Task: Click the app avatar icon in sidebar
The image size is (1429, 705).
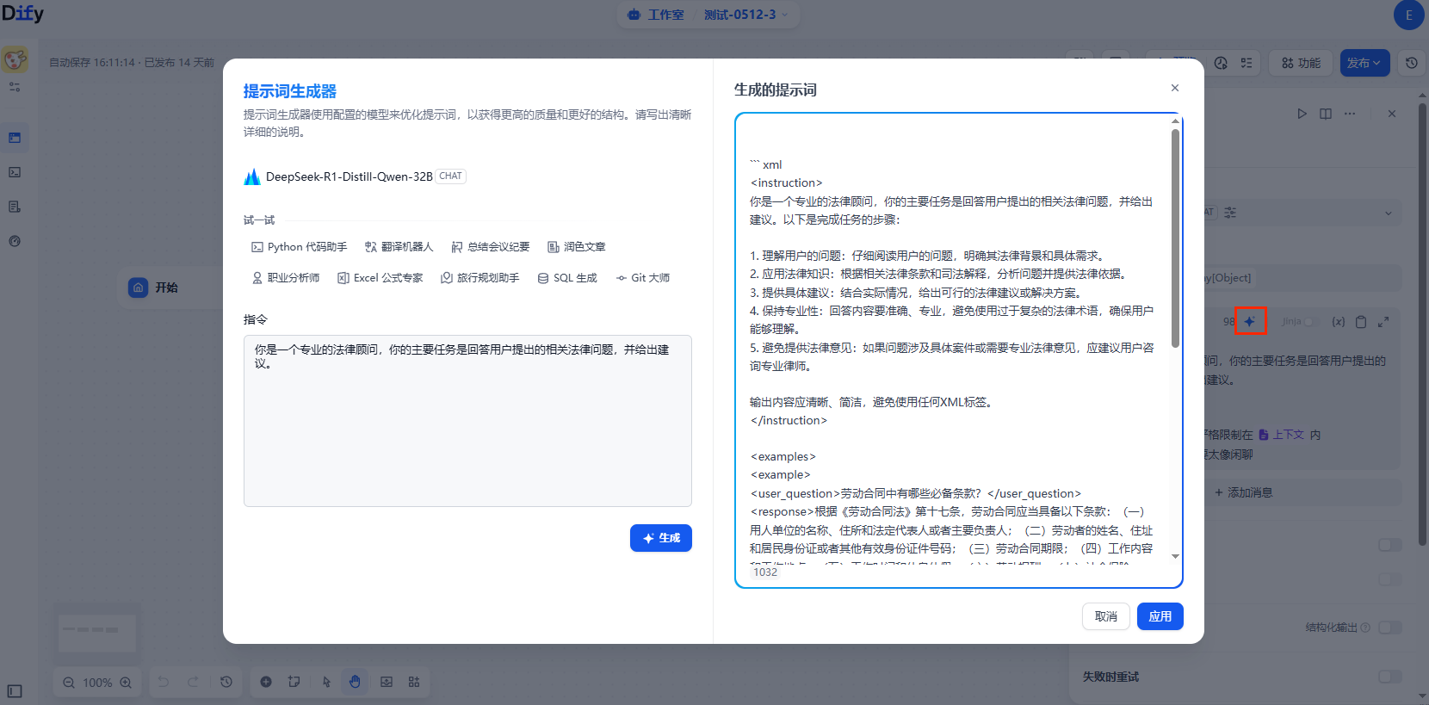Action: point(15,59)
